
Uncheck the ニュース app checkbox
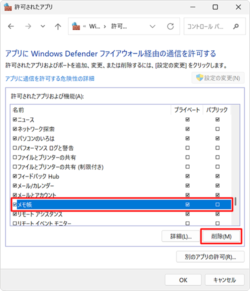(15, 119)
